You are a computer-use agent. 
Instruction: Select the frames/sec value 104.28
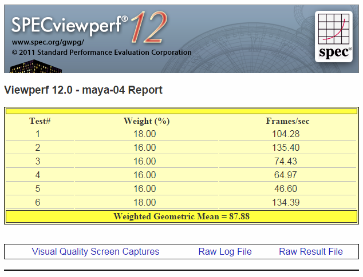click(286, 134)
